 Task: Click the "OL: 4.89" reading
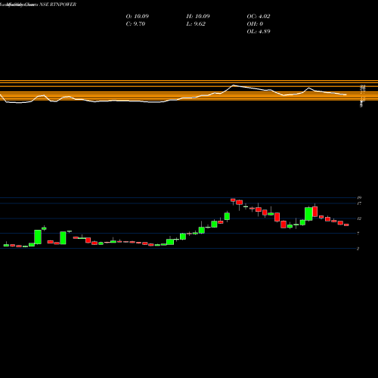(259, 32)
